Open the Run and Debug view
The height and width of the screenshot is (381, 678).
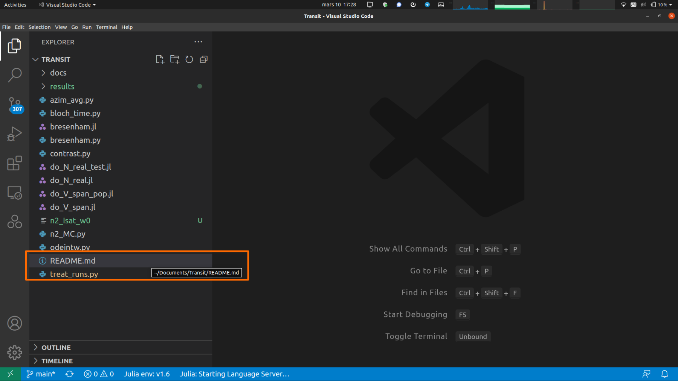[x=15, y=134]
